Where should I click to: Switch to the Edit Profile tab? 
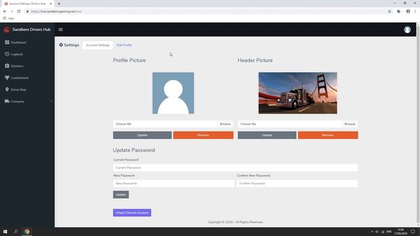click(x=124, y=45)
